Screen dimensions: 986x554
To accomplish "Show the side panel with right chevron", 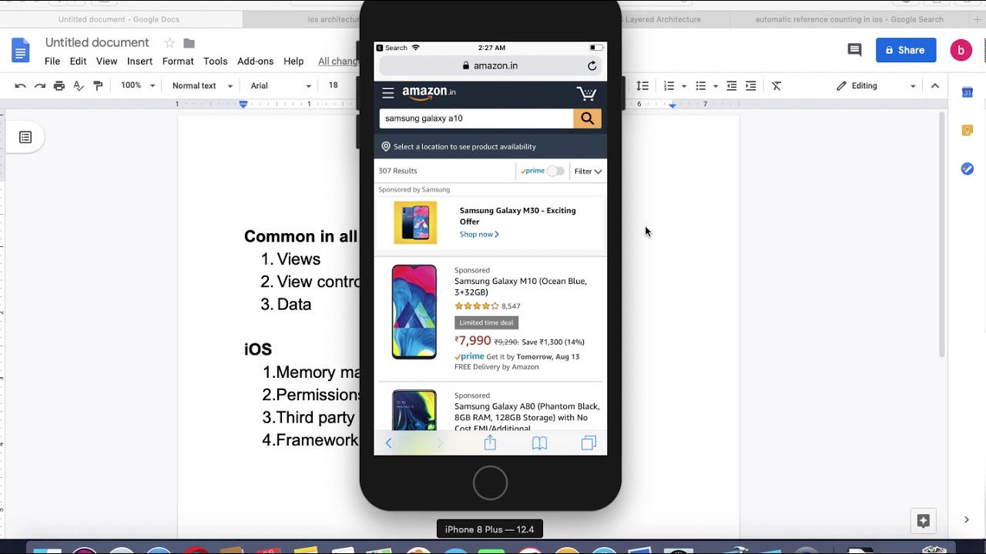I will [967, 520].
